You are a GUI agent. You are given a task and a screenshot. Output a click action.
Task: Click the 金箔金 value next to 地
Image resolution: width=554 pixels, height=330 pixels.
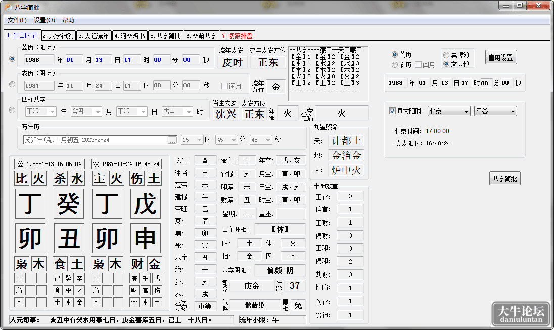pos(346,155)
